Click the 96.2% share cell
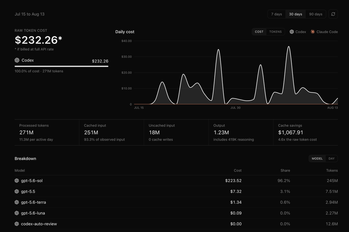Viewport: 349px width, 232px height. point(284,181)
